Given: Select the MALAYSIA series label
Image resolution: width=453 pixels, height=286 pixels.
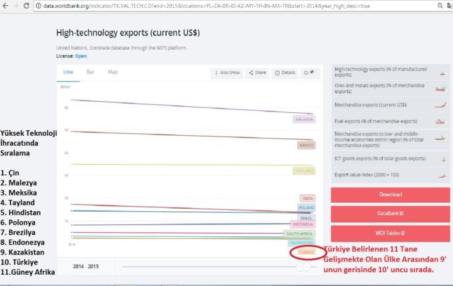Looking at the screenshot, I should pyautogui.click(x=304, y=119).
